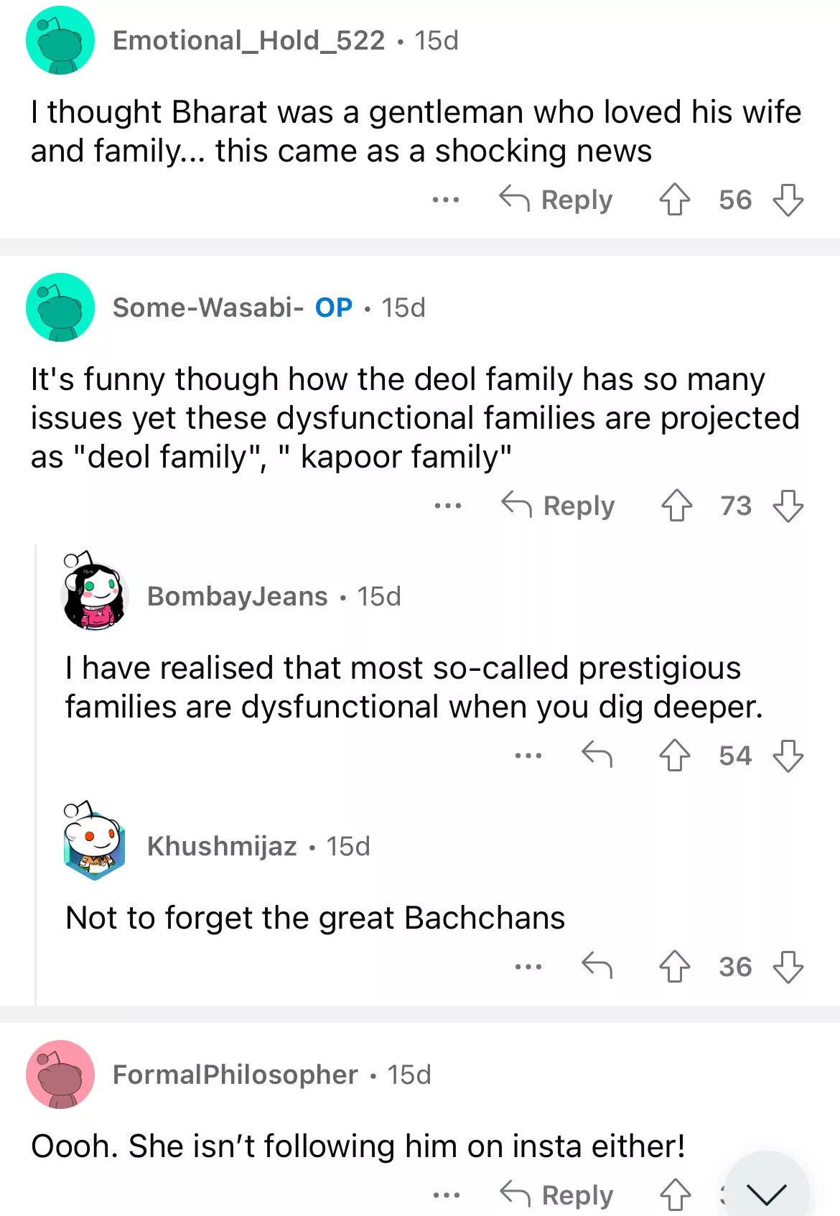
Task: Open FormalPhilosopher's user profile link
Action: click(235, 1075)
